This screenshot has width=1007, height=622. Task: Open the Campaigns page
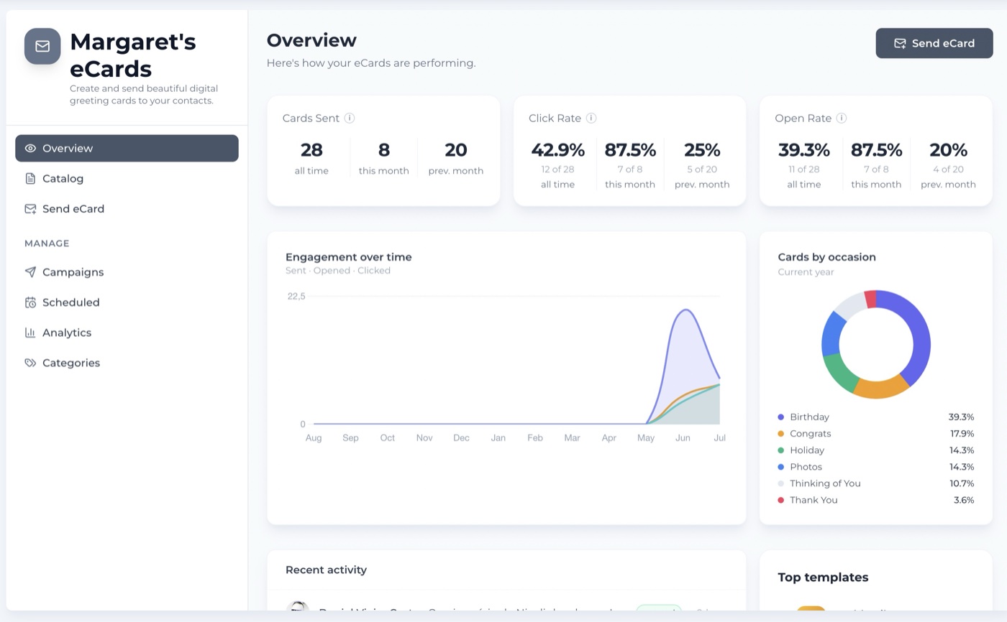point(127,272)
